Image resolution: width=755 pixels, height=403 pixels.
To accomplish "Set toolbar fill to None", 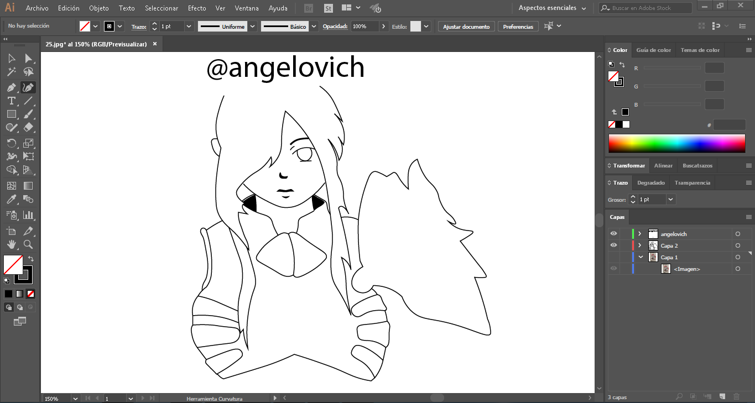I will pyautogui.click(x=31, y=294).
